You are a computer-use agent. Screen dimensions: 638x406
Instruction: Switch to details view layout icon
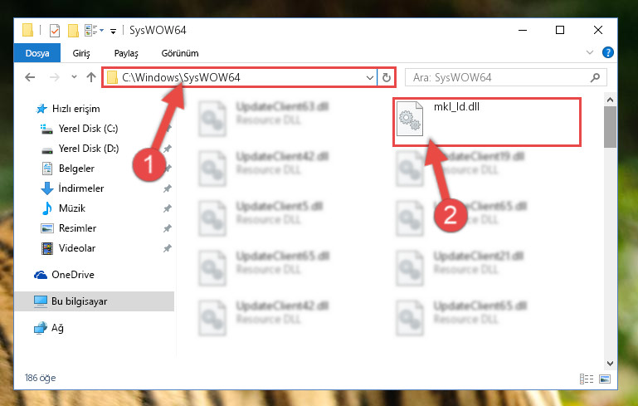587,379
